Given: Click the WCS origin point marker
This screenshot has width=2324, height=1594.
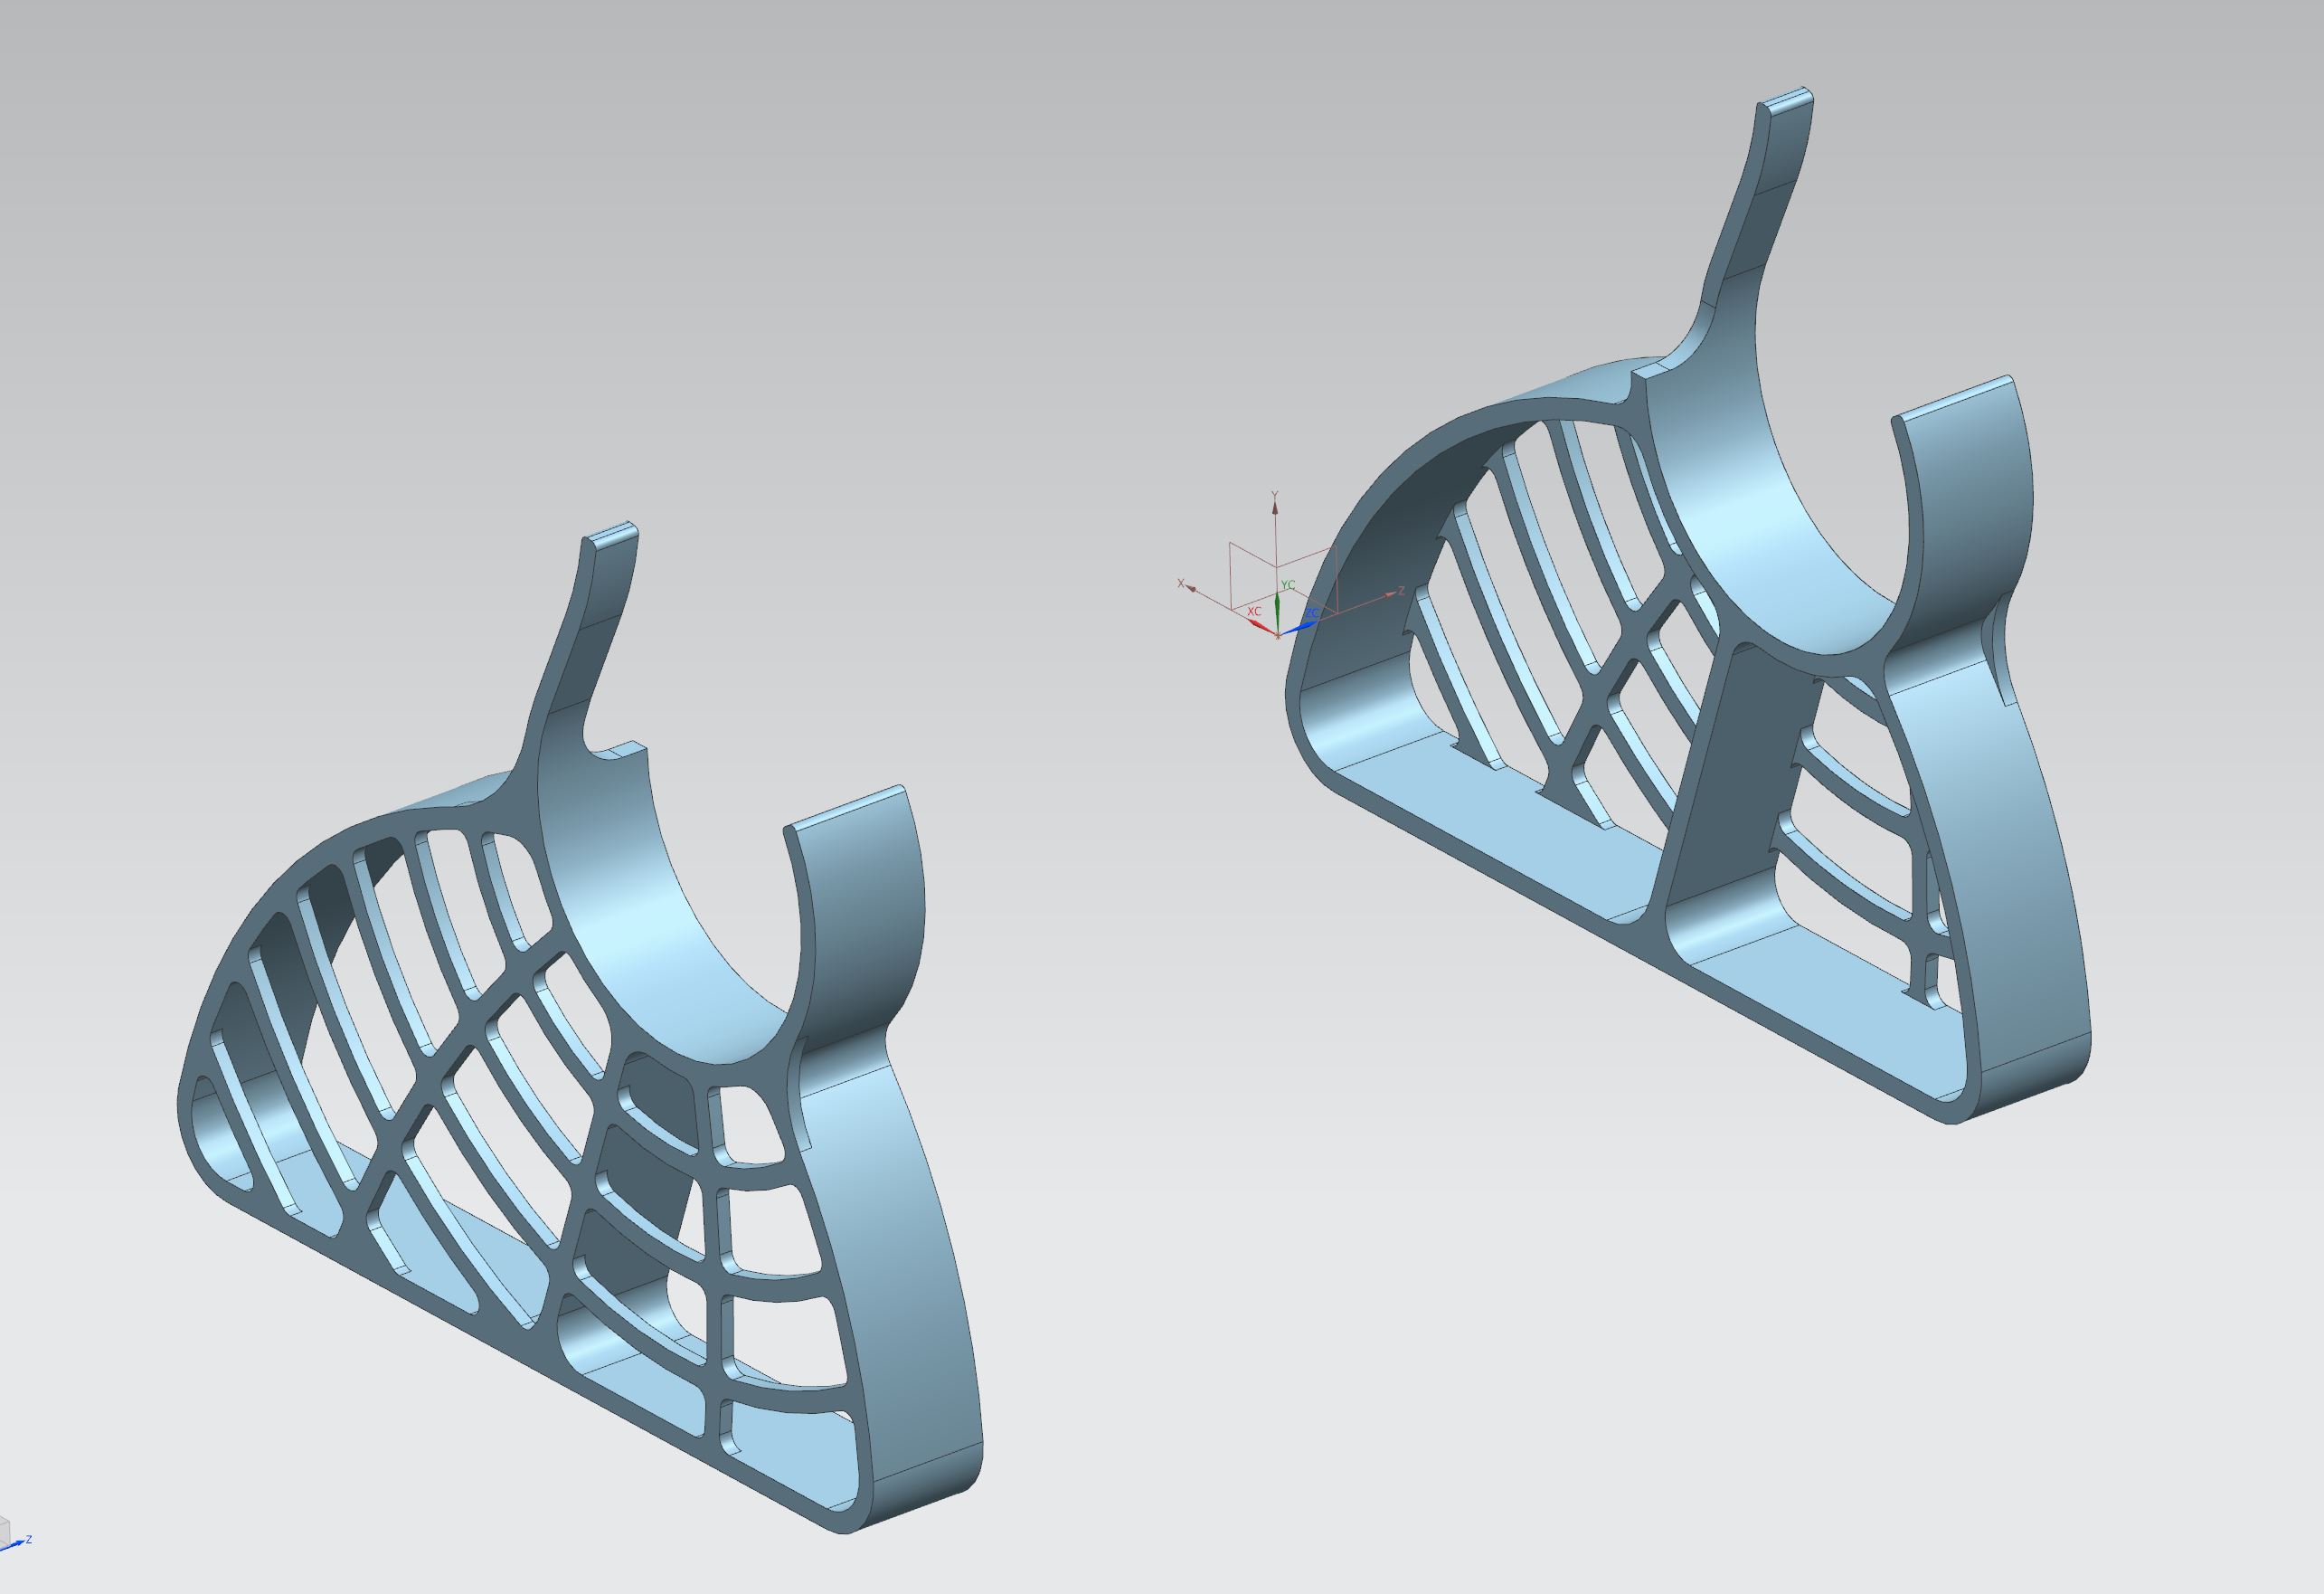Looking at the screenshot, I should click(1277, 634).
